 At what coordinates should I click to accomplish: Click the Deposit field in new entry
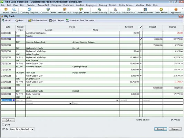tap(153, 100)
